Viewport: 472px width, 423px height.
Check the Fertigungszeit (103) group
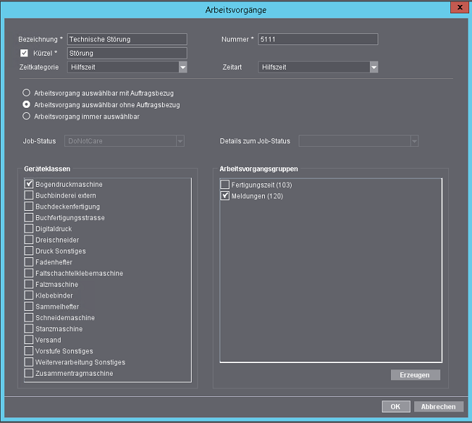[x=225, y=185]
